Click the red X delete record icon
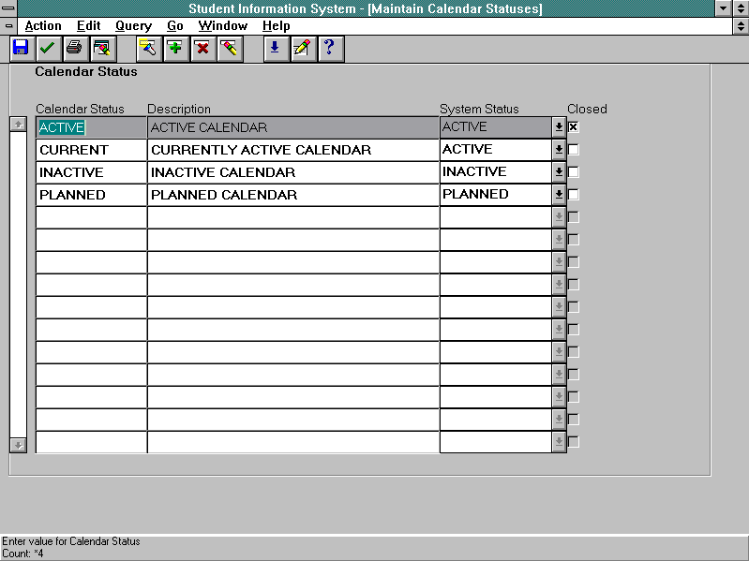Viewport: 749px width, 561px height. (x=202, y=48)
